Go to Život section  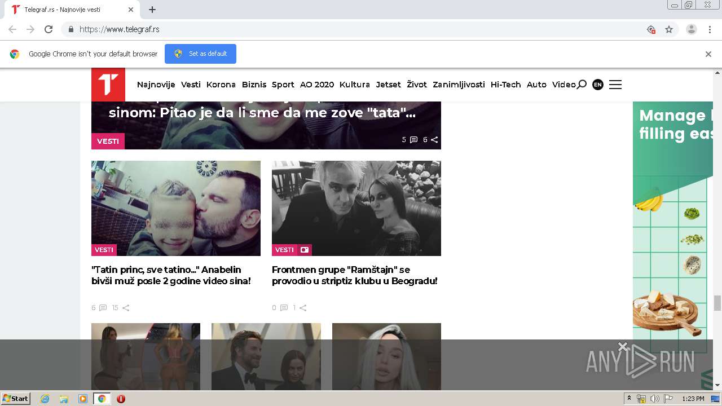pos(417,85)
